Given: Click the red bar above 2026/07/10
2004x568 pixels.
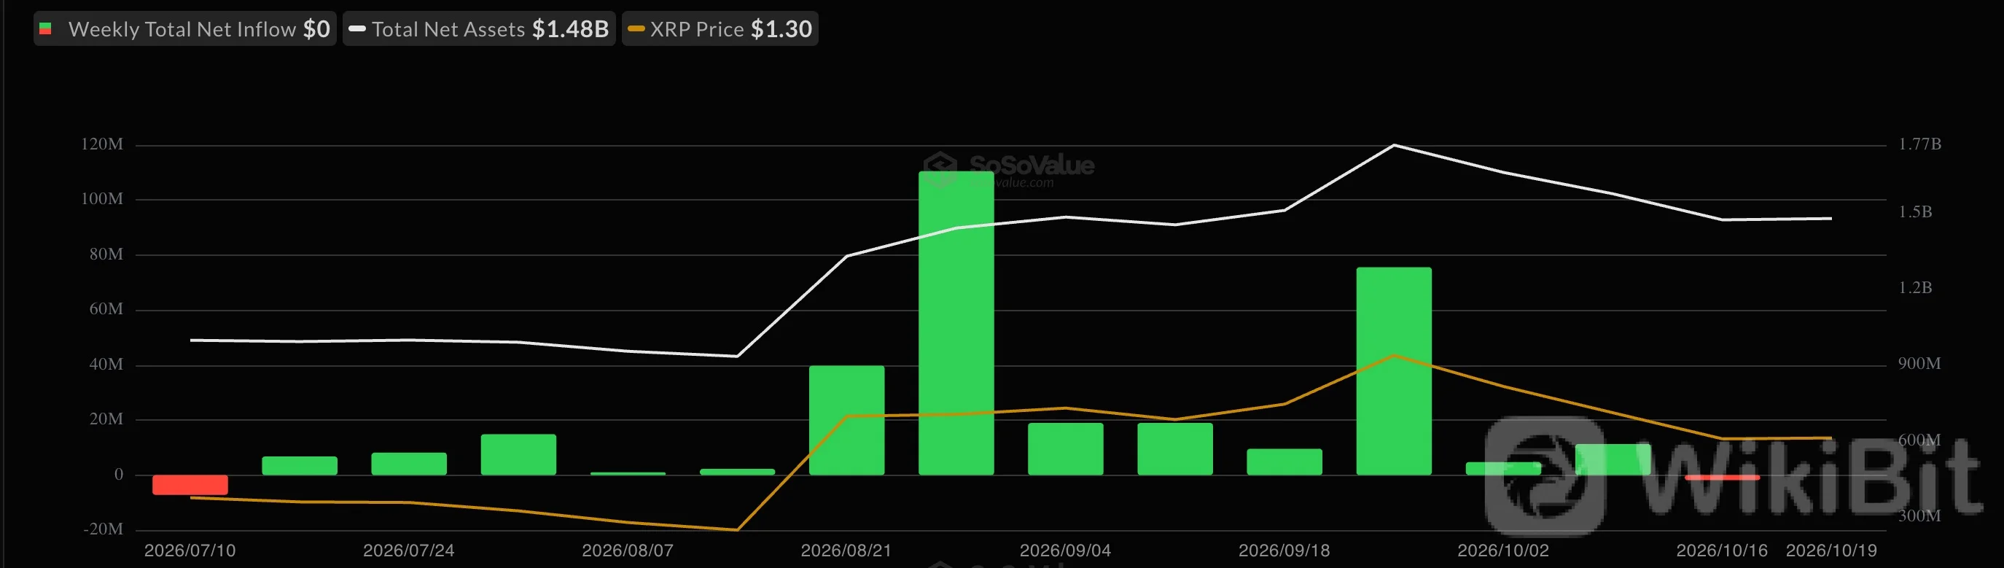Looking at the screenshot, I should 190,485.
